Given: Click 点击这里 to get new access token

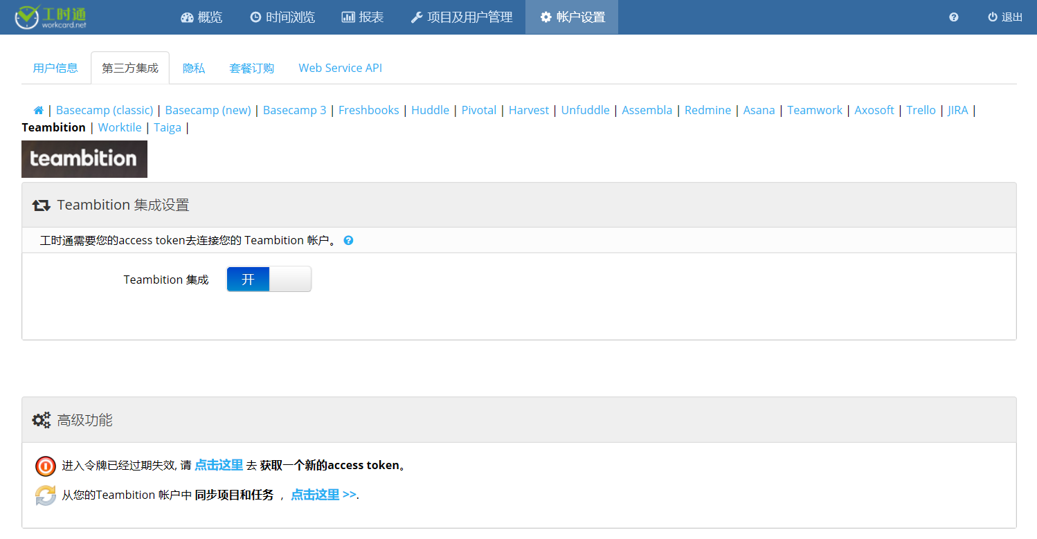Looking at the screenshot, I should [x=219, y=465].
